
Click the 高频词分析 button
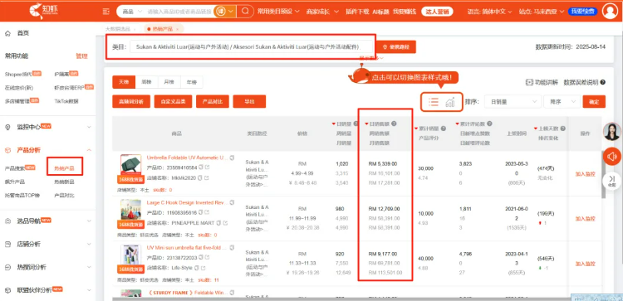tap(131, 101)
